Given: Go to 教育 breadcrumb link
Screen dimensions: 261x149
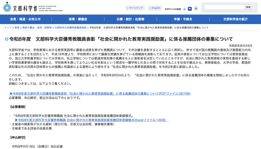Looking at the screenshot, I should tap(17, 28).
